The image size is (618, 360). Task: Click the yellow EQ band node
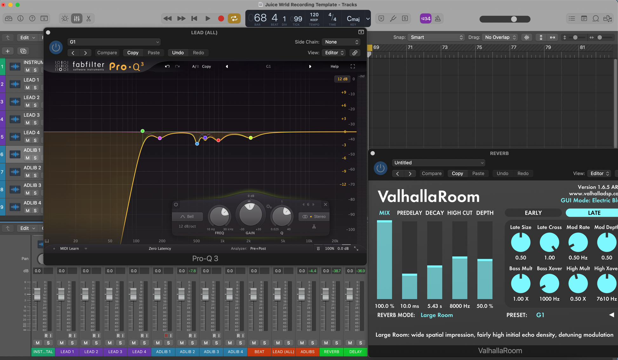[251, 138]
